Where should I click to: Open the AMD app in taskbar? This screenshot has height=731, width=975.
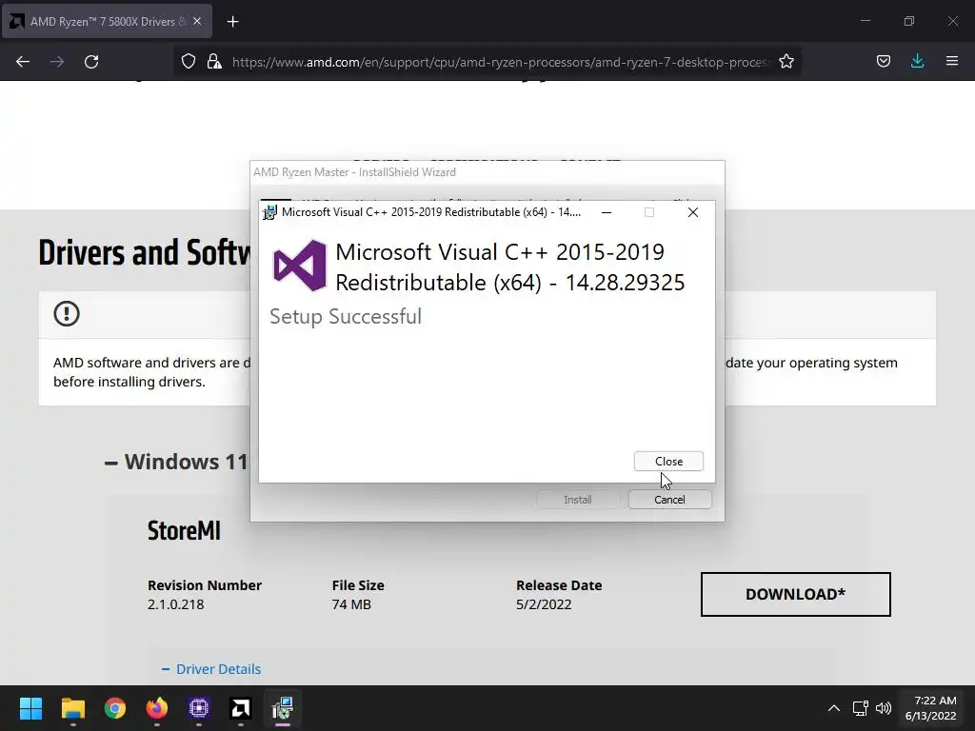[241, 708]
